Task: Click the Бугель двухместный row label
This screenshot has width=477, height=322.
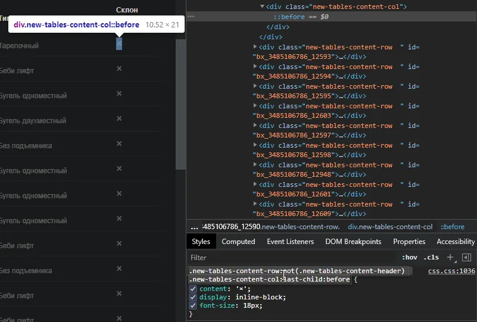Action: pos(33,121)
